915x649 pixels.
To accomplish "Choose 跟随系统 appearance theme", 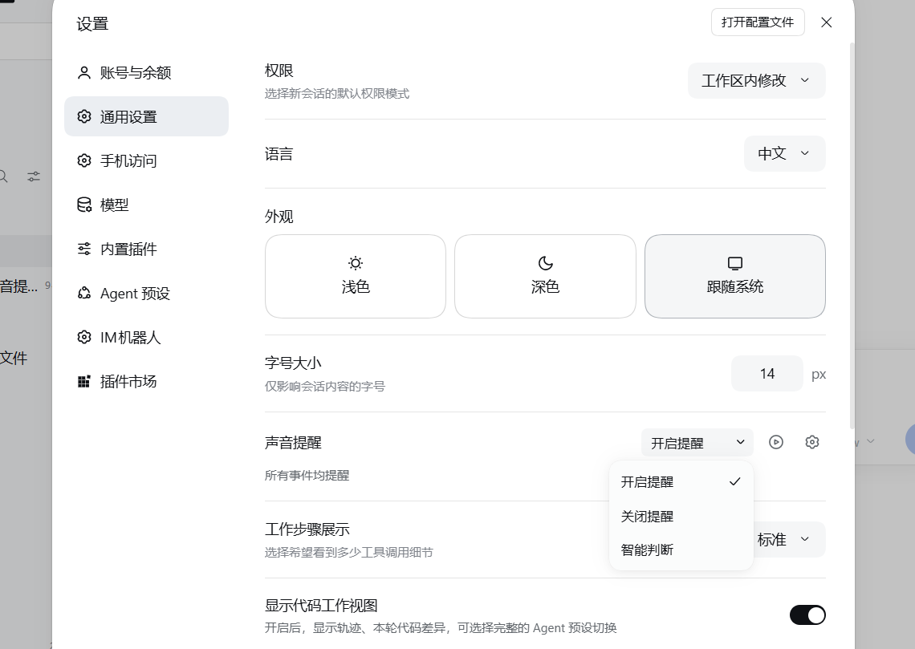I will click(x=734, y=277).
